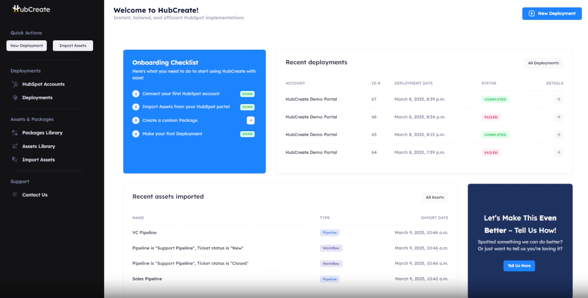Click the Tell Us More button

(519, 266)
